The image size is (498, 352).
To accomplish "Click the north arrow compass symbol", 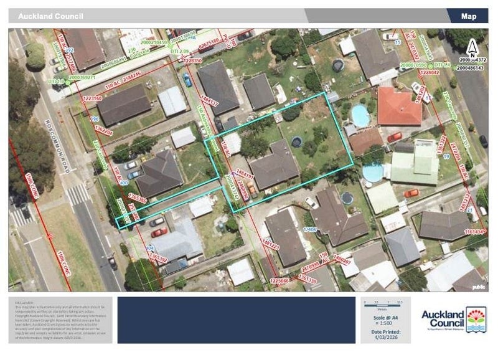I will (472, 49).
